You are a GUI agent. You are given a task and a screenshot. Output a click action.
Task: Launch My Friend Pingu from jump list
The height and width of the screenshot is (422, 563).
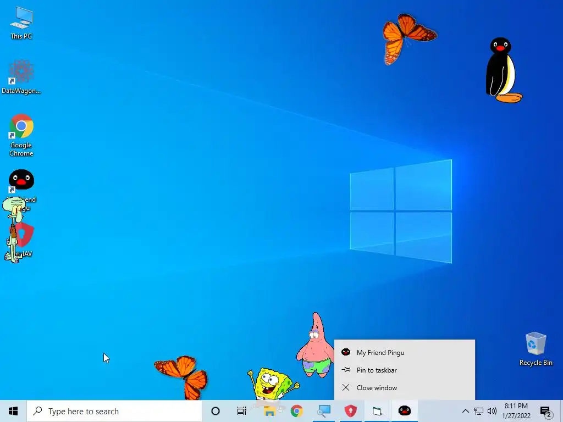(404, 352)
